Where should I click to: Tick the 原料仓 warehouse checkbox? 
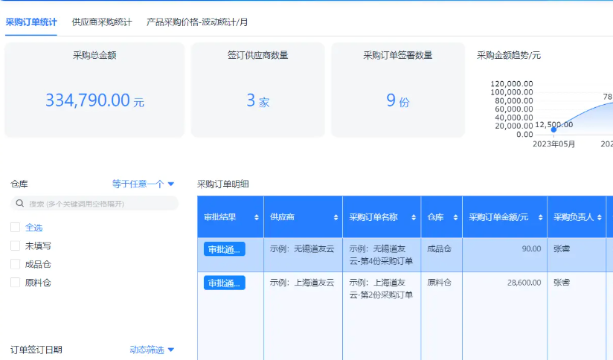point(15,283)
